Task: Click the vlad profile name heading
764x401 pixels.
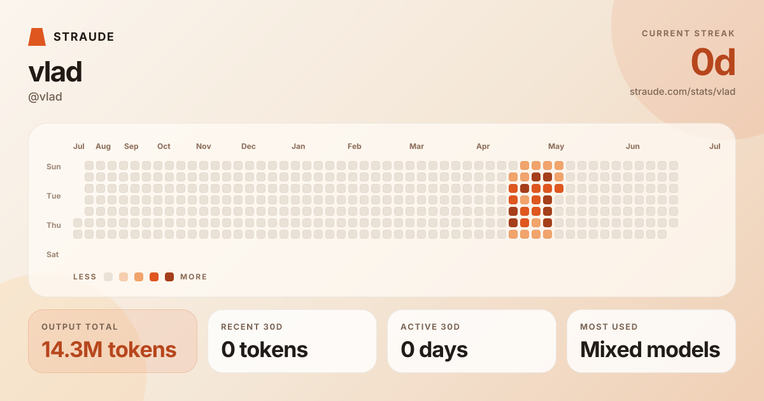Action: [x=55, y=72]
